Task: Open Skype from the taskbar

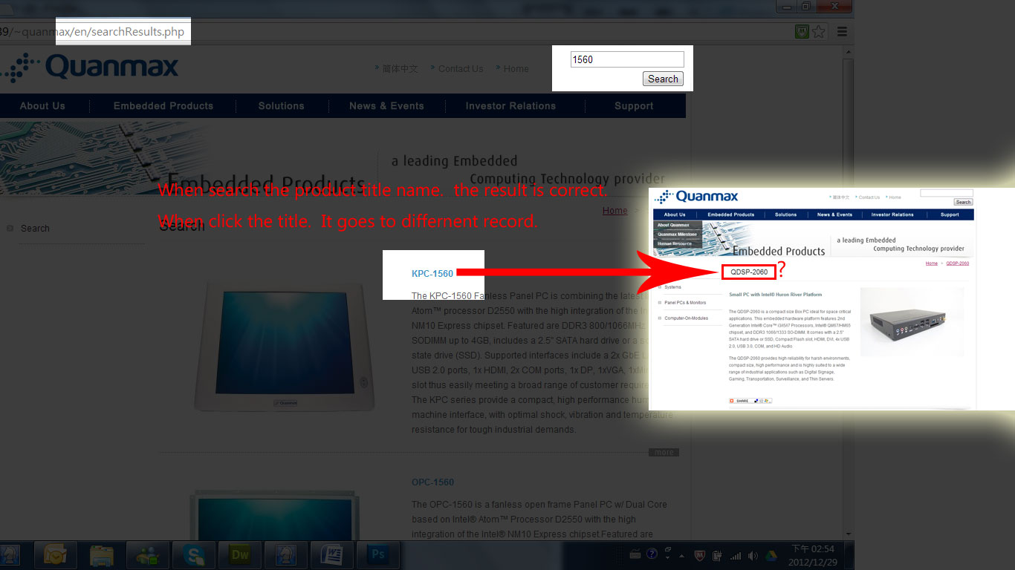Action: click(194, 554)
